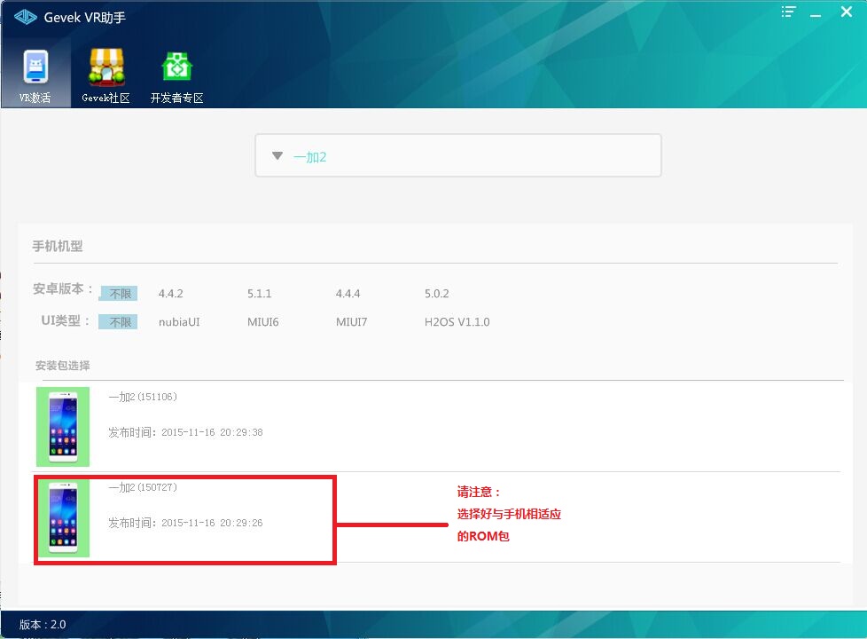Close the Gevek VR助手 window

point(846,12)
